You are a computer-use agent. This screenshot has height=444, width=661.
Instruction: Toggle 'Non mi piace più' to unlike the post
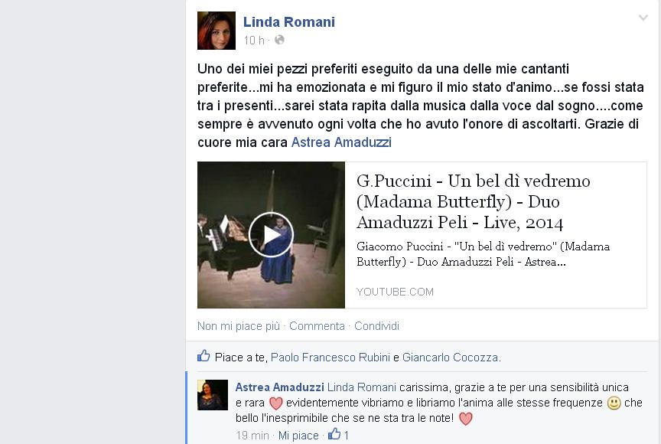click(239, 326)
